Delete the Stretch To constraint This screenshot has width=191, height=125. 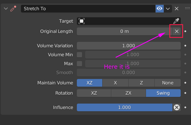(x=177, y=9)
